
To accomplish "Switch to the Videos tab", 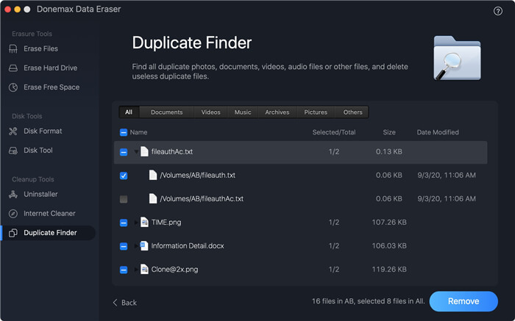I will (211, 112).
